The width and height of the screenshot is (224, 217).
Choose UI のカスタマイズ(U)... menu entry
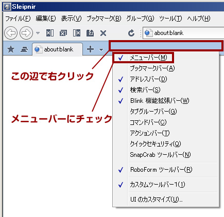click(x=166, y=200)
